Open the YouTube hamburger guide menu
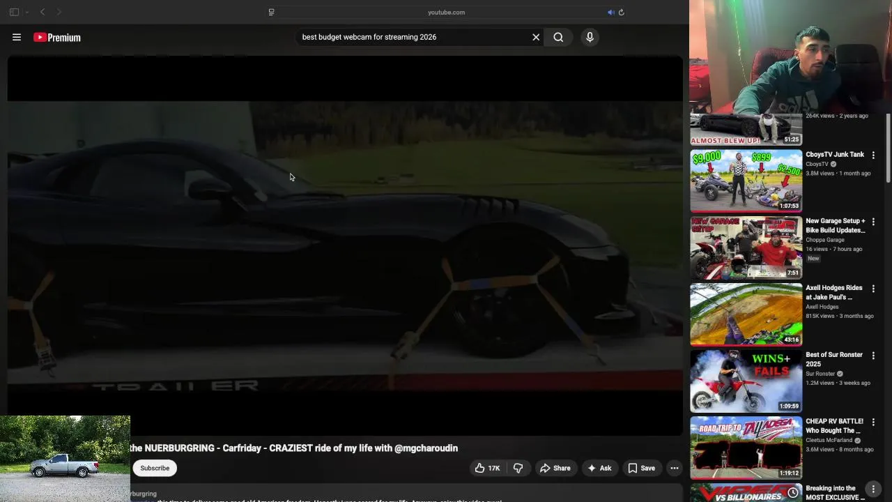 (17, 37)
